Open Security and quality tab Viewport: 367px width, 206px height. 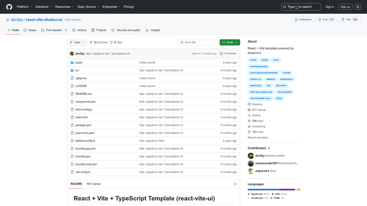tap(126, 30)
